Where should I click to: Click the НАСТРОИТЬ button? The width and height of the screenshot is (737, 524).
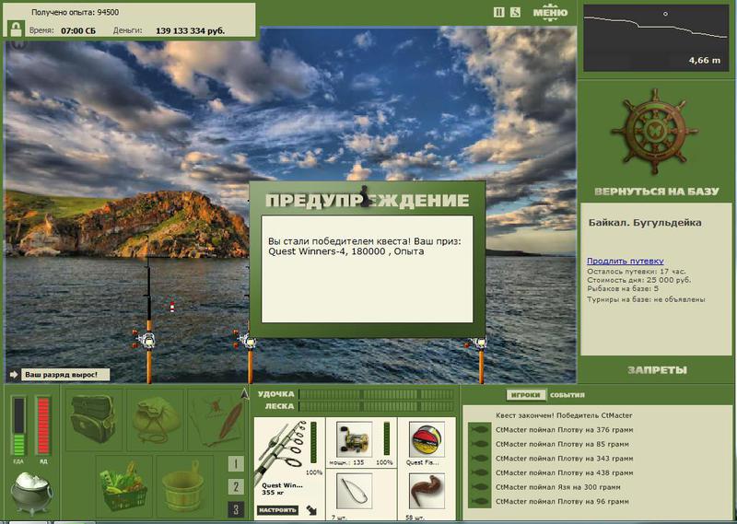click(x=277, y=510)
